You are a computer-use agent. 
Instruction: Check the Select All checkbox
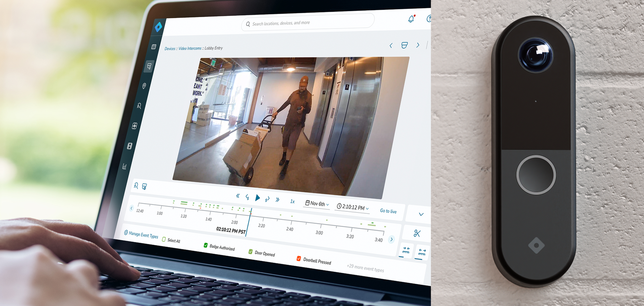tap(164, 239)
